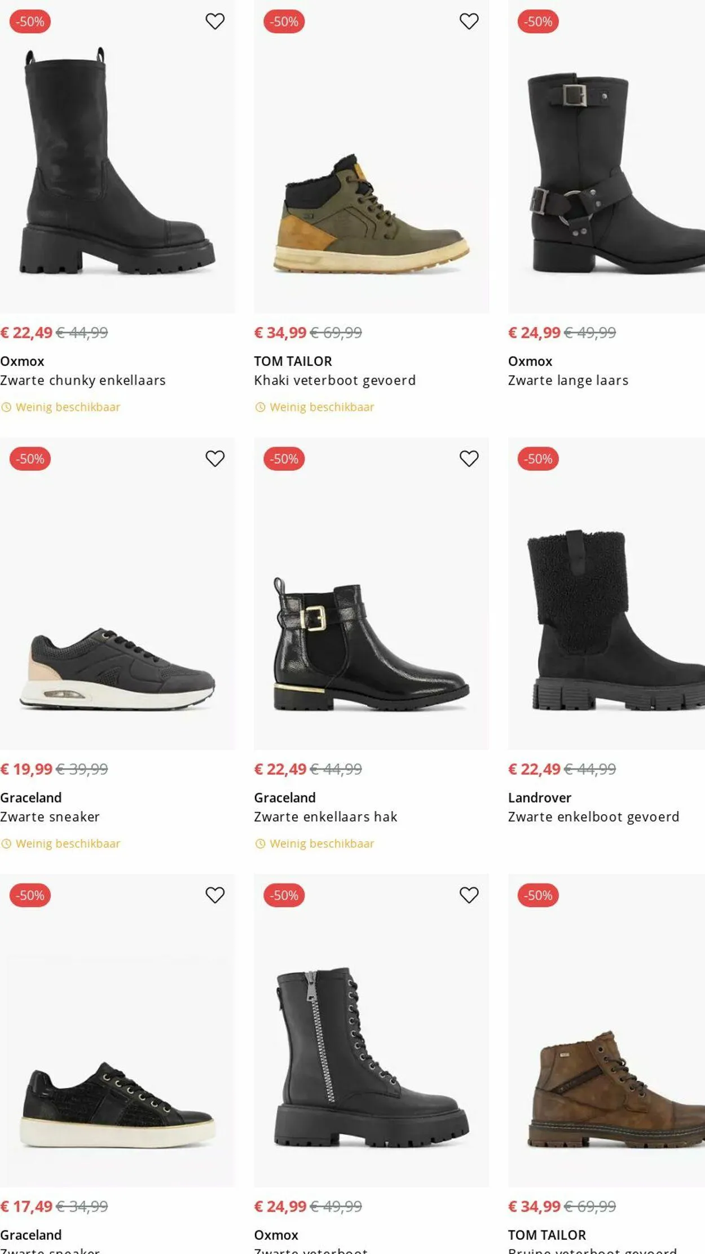The width and height of the screenshot is (705, 1254).
Task: Wishlist the Oxmox zwarte veterboot with zipper
Action: [469, 895]
